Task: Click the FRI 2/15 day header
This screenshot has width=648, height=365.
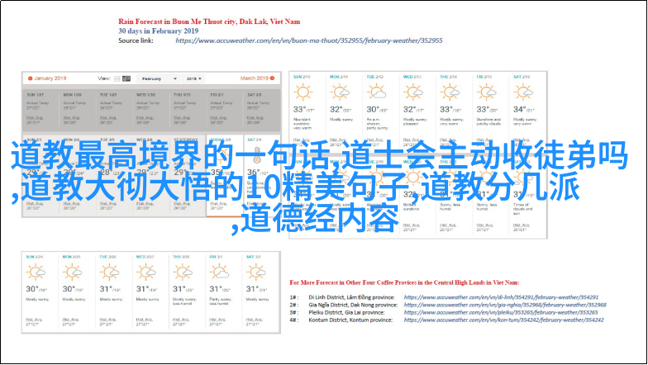Action: tap(484, 77)
